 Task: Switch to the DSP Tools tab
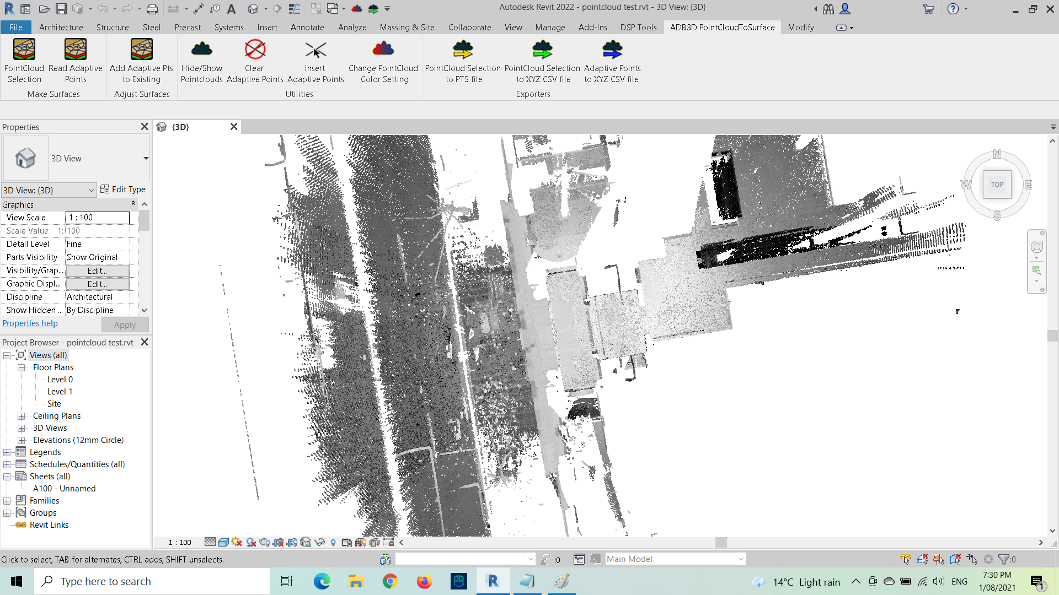(x=638, y=28)
